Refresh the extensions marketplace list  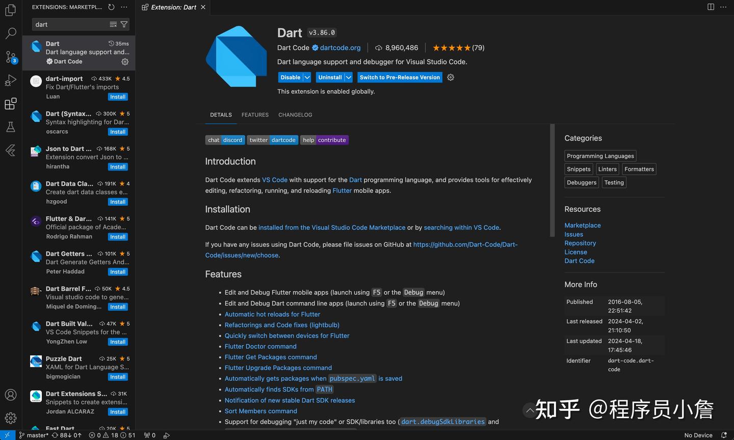(x=112, y=7)
